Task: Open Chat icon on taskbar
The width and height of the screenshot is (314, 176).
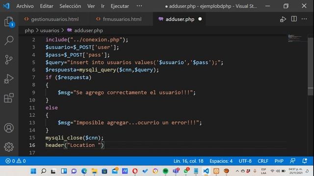Action: (x=74, y=171)
